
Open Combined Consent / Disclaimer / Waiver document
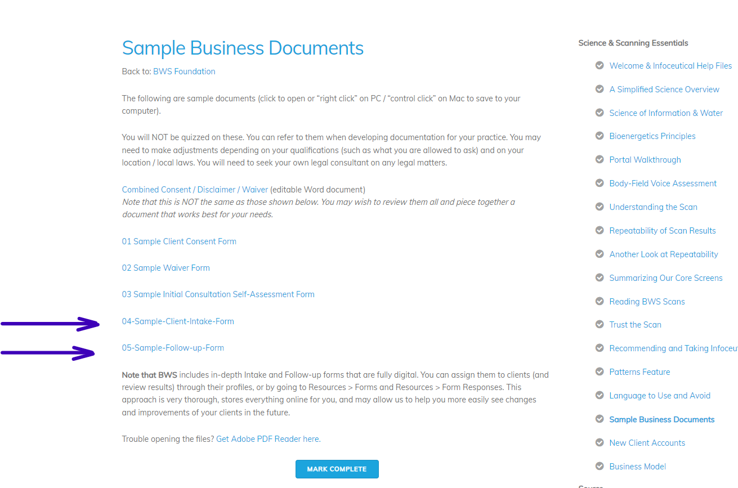[x=195, y=190]
